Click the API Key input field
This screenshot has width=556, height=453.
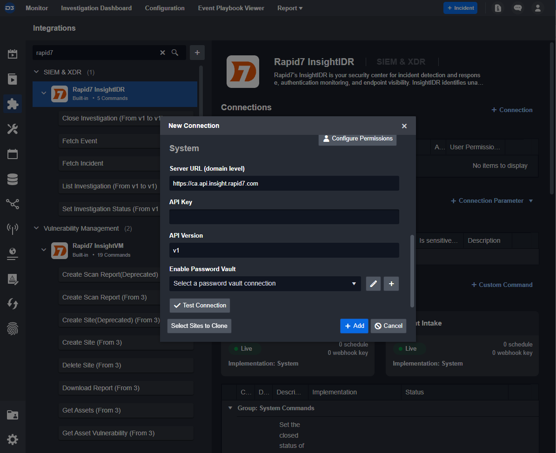[284, 217]
